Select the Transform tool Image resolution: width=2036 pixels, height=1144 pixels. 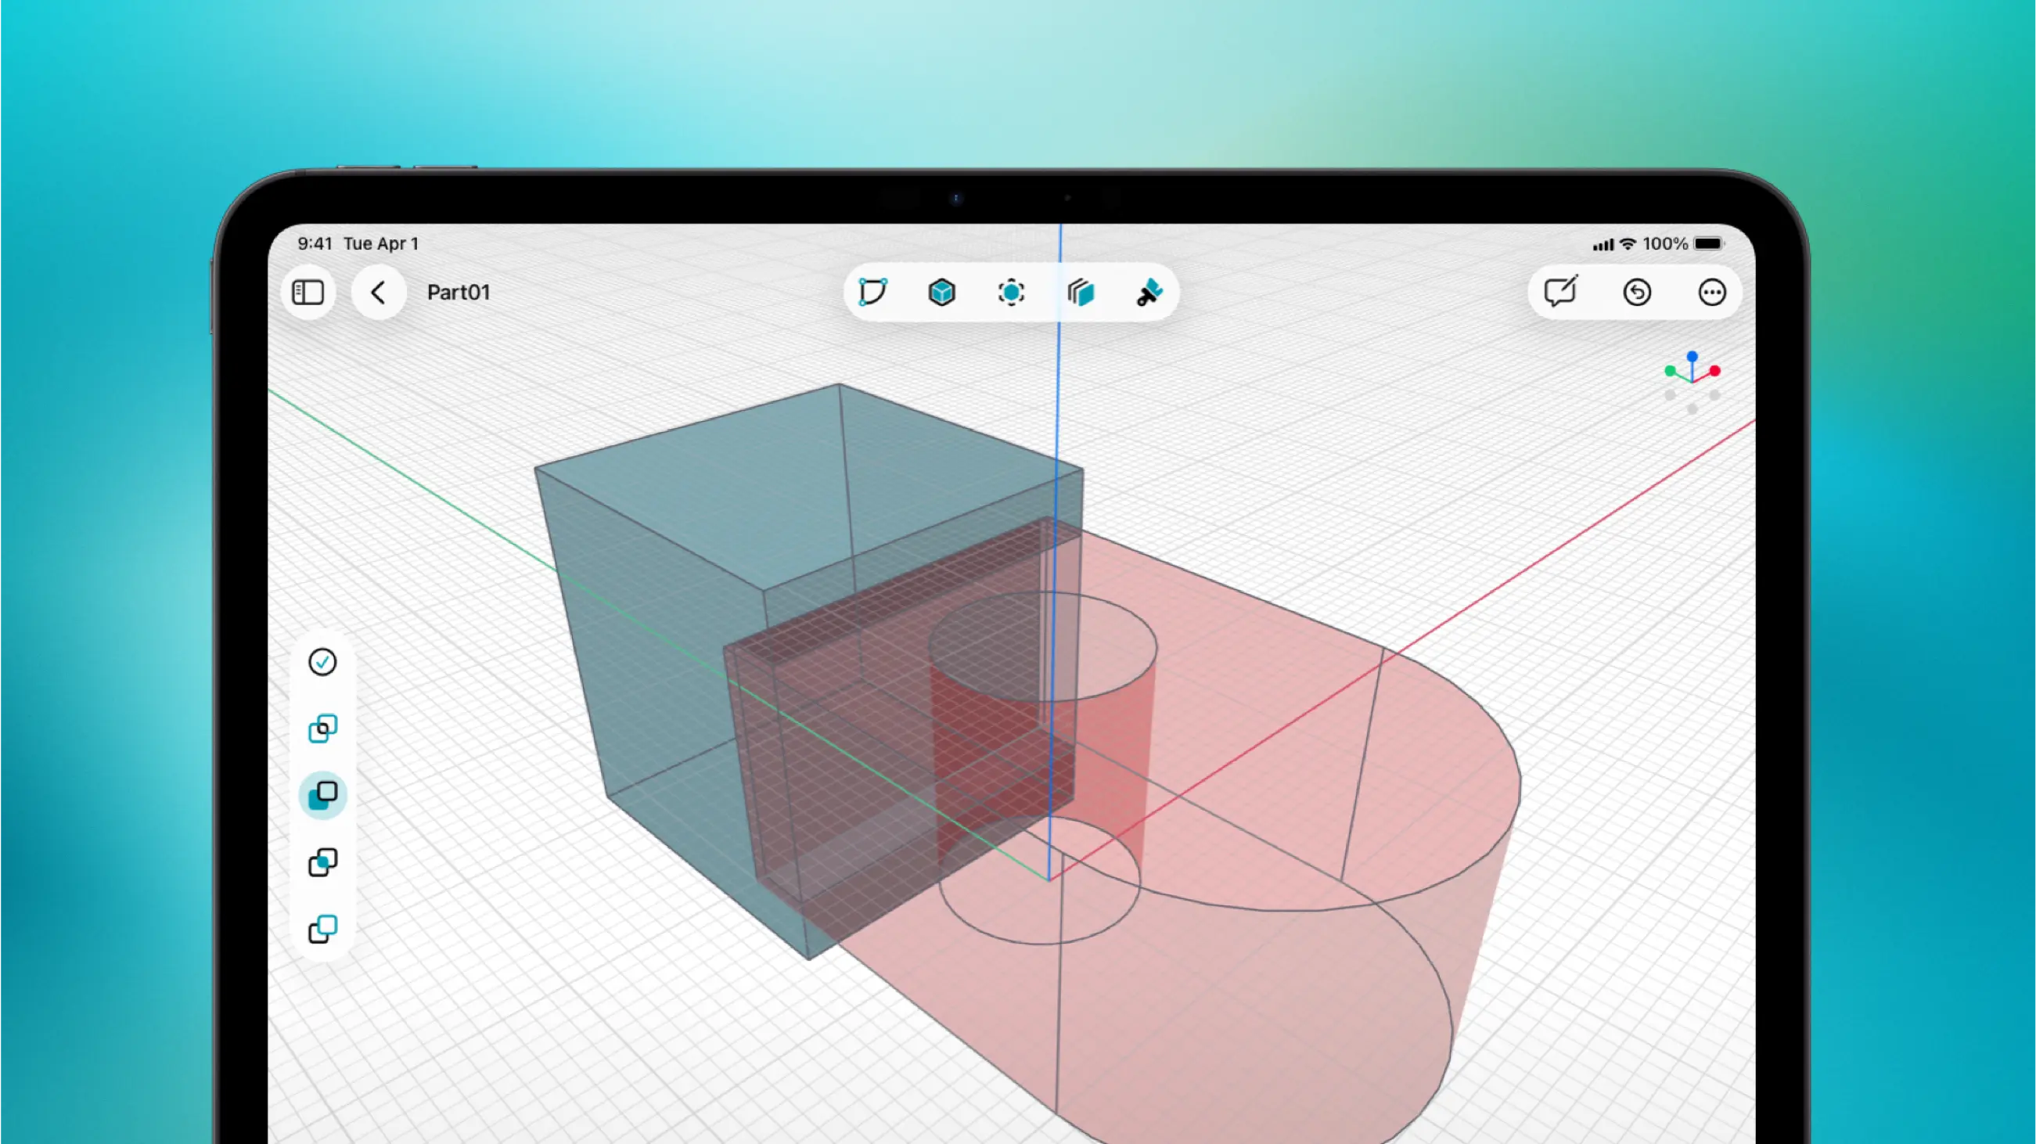1012,293
